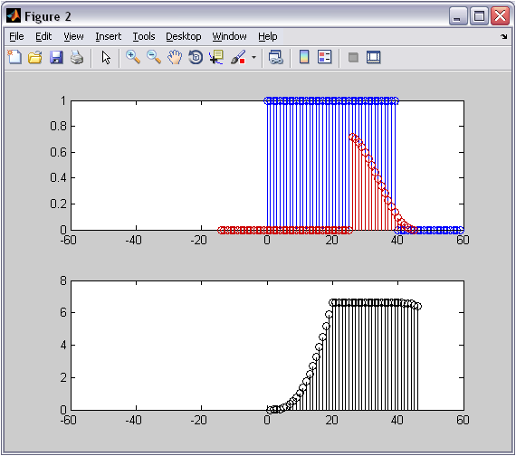Select the Rotate 3D tool
516x456 pixels.
point(196,57)
